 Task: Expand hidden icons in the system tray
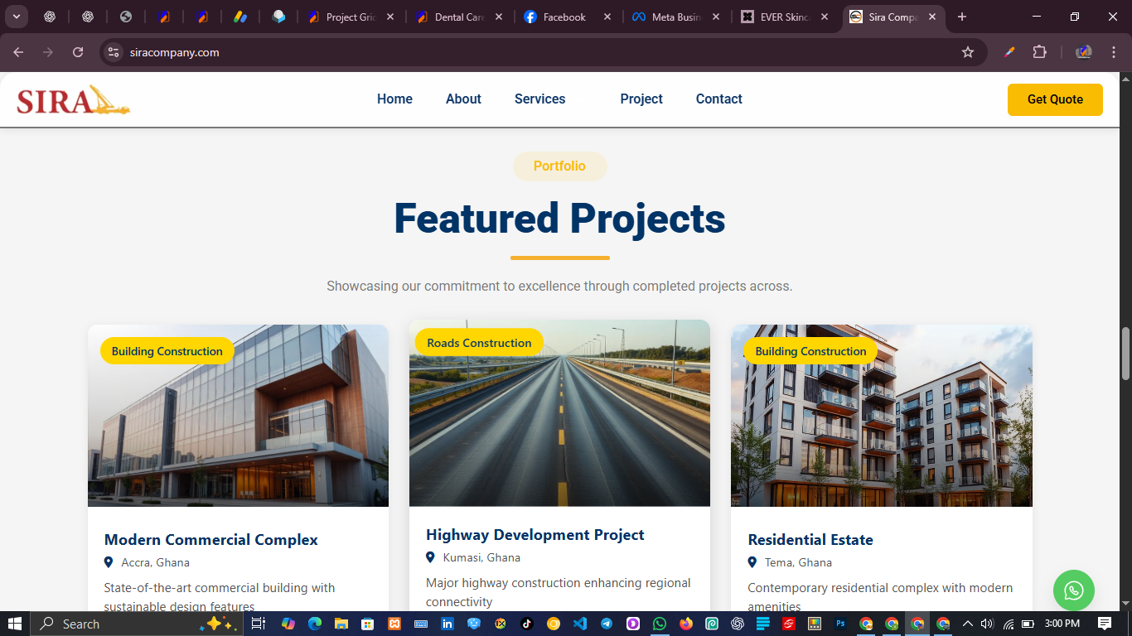966,624
